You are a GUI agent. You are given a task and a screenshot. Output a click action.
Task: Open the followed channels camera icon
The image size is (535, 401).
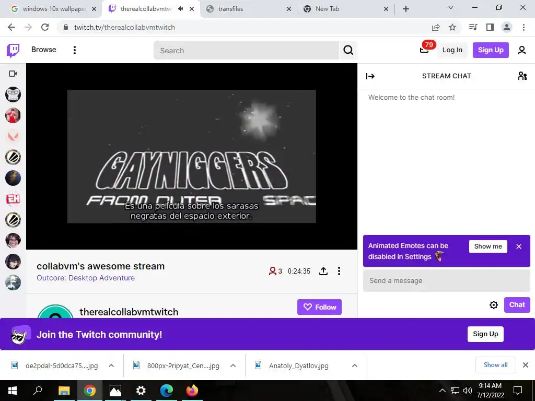click(13, 74)
